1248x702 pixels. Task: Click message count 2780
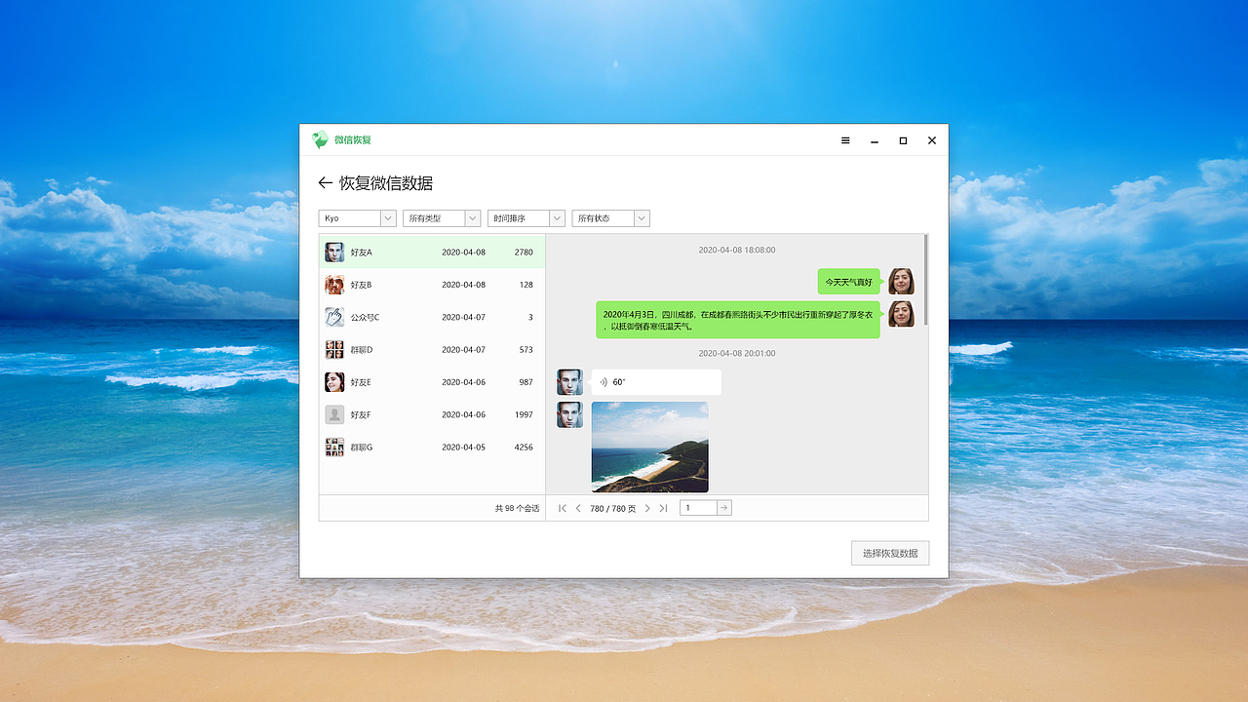524,253
